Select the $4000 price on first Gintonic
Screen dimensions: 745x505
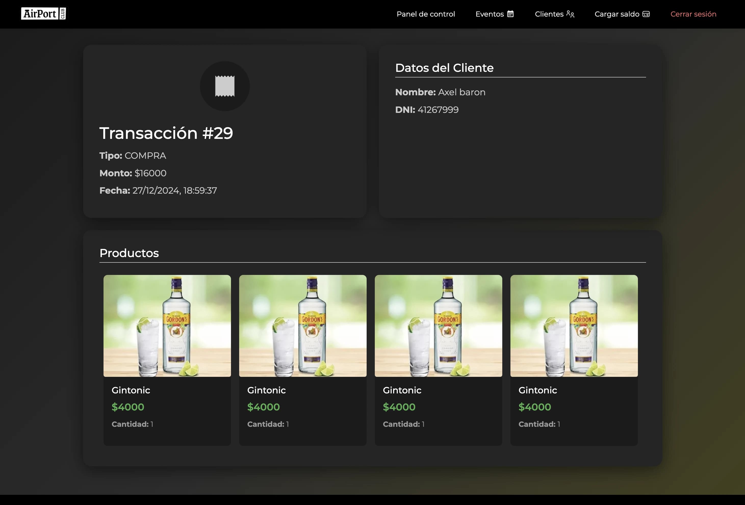pos(127,407)
